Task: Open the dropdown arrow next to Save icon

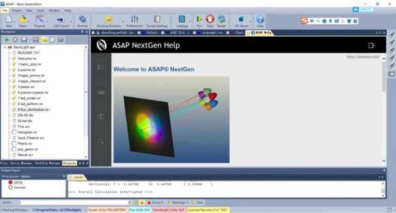Action: (30, 40)
